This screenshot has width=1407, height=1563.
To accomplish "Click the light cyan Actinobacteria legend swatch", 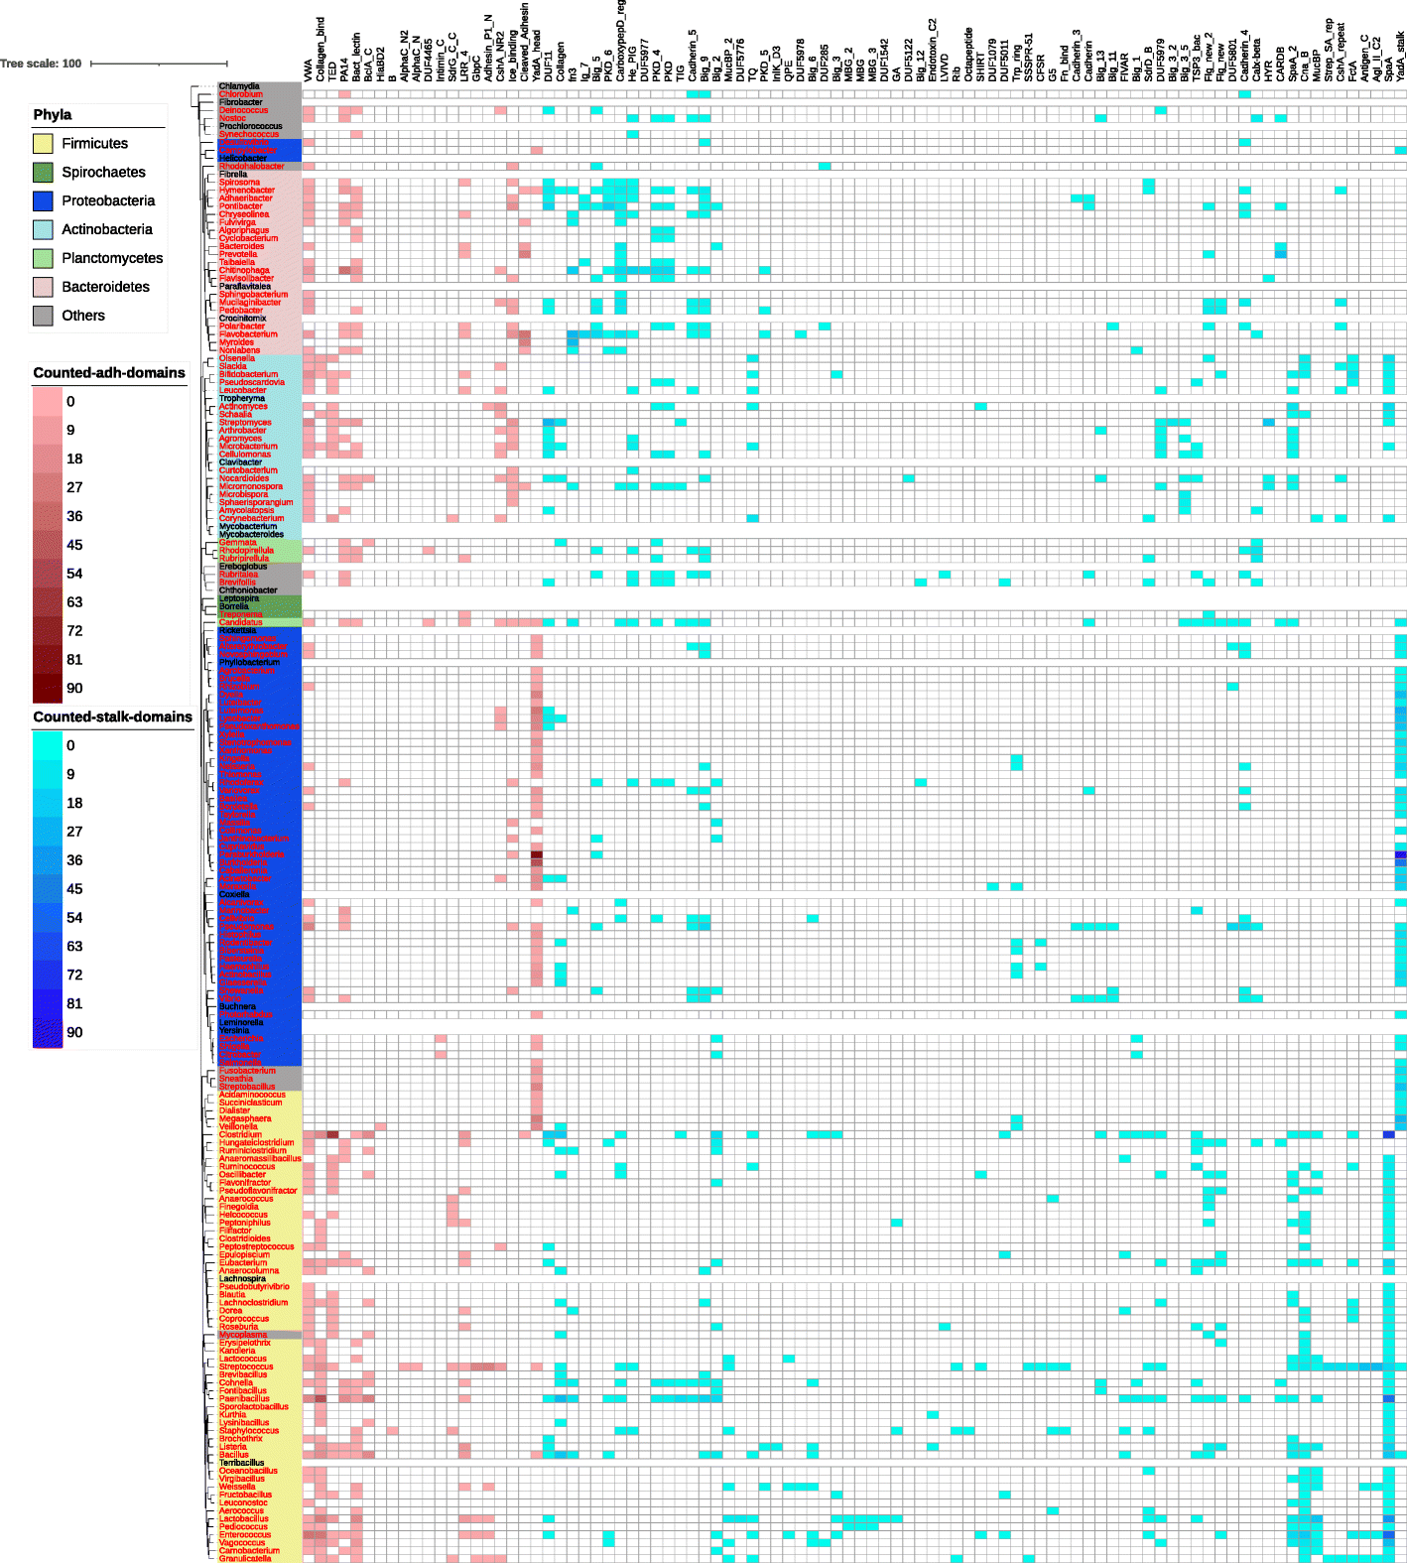I will tap(43, 230).
